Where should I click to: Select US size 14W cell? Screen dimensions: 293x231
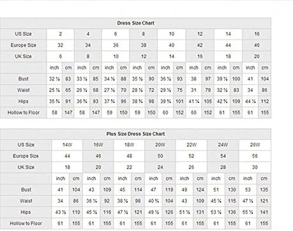67,145
